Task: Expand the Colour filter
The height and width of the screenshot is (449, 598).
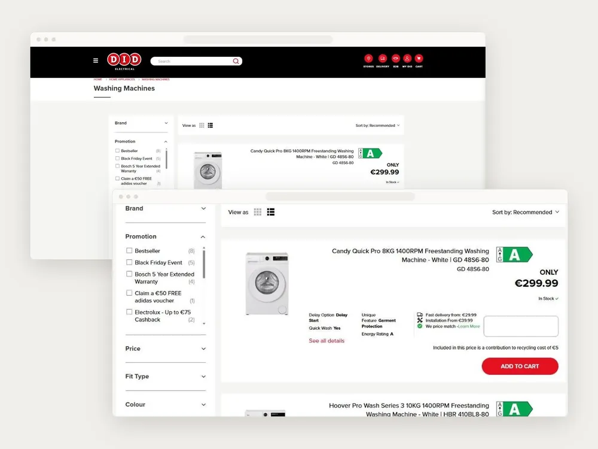Action: tap(203, 405)
